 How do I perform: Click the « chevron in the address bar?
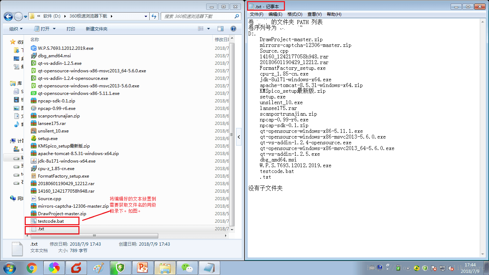coord(38,16)
